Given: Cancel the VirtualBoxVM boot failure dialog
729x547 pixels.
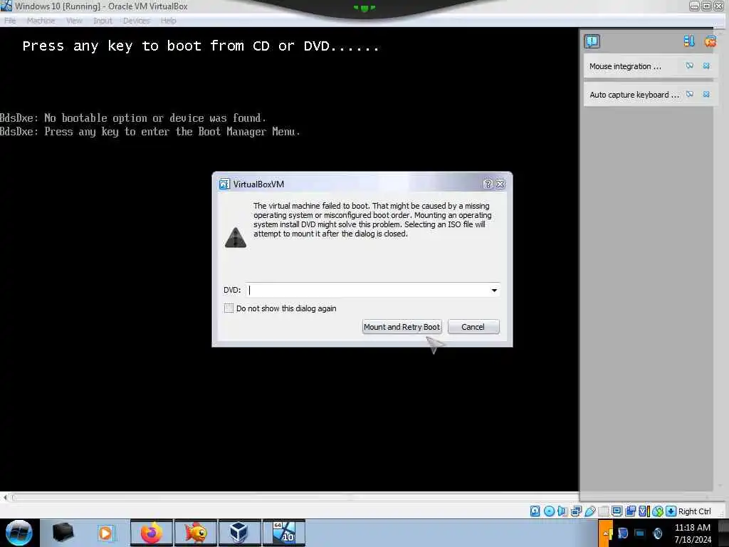Looking at the screenshot, I should point(473,326).
